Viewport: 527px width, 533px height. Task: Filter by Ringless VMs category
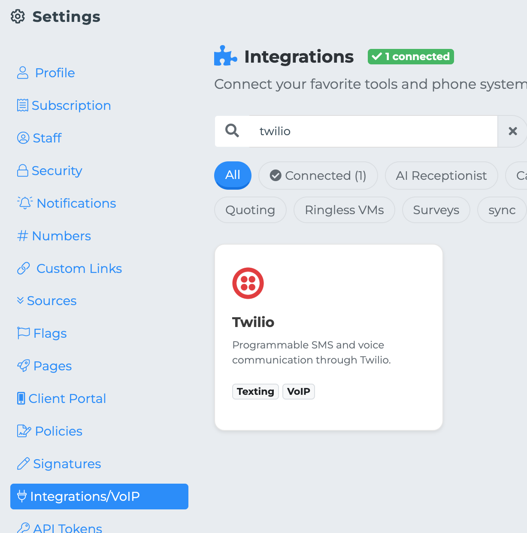344,210
